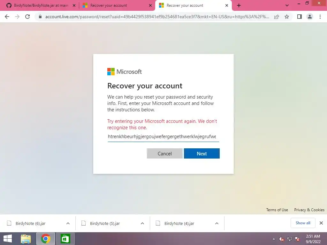The image size is (327, 245).
Task: Open downloaded BirdyNote (5).jar
Action: pos(105,223)
